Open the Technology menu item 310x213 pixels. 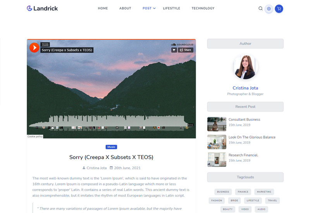[x=203, y=8]
